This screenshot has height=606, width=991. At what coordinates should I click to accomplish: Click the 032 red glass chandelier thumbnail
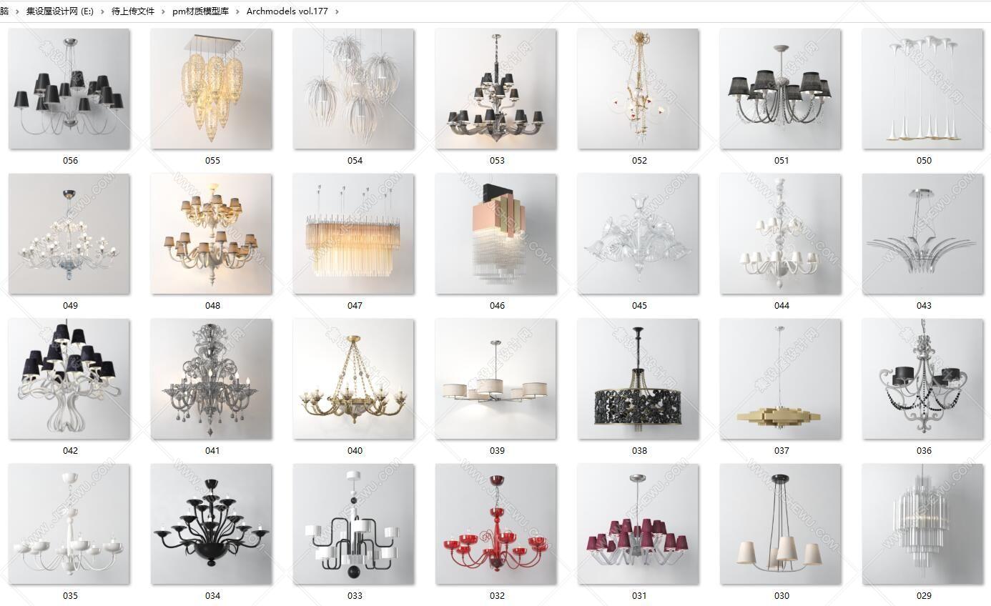496,525
